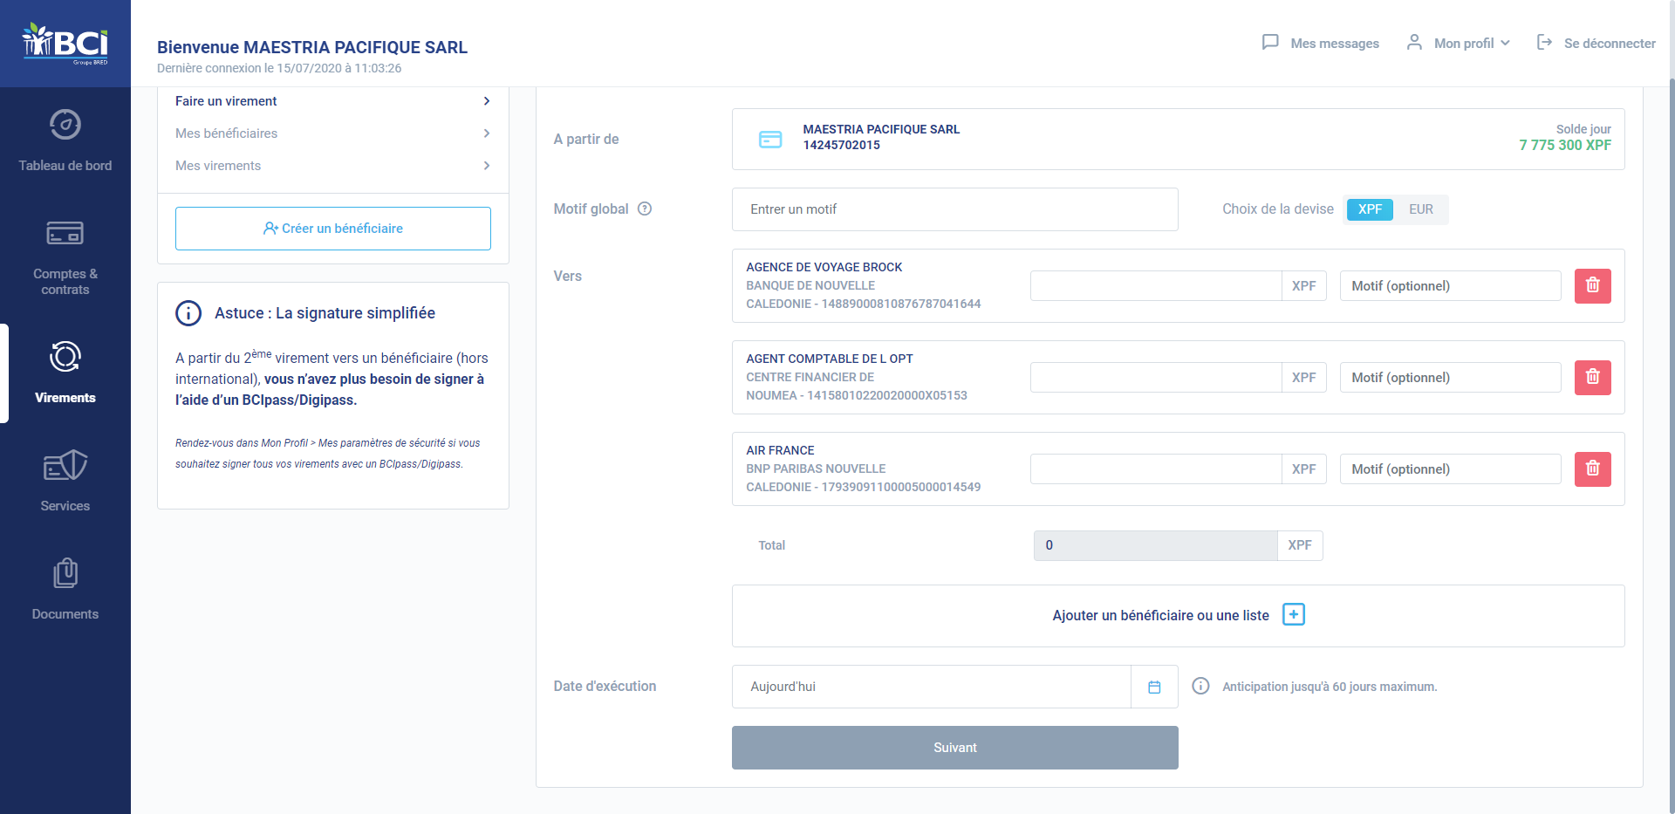Click the Créer un bénéficiaire button
The image size is (1675, 814).
[333, 229]
